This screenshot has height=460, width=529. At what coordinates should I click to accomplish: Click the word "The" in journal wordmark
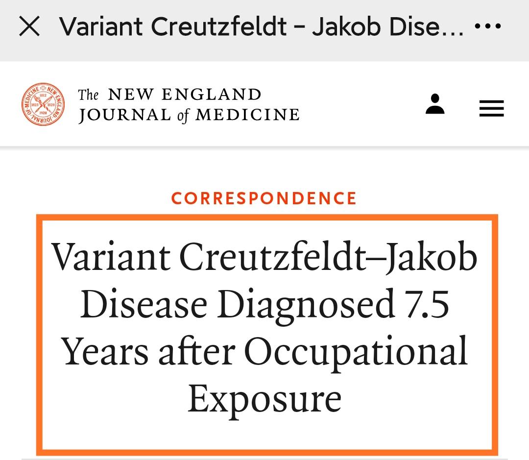tap(88, 95)
